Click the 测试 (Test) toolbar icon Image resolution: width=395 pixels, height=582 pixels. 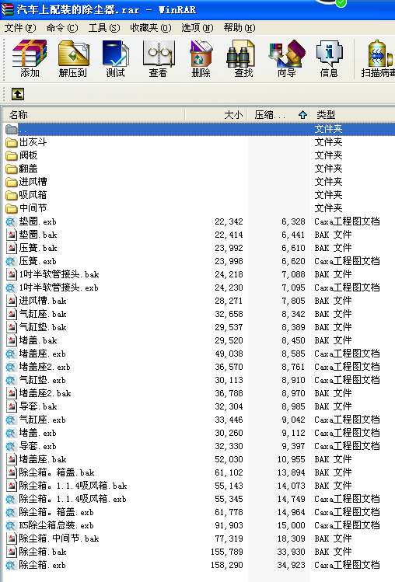point(116,54)
